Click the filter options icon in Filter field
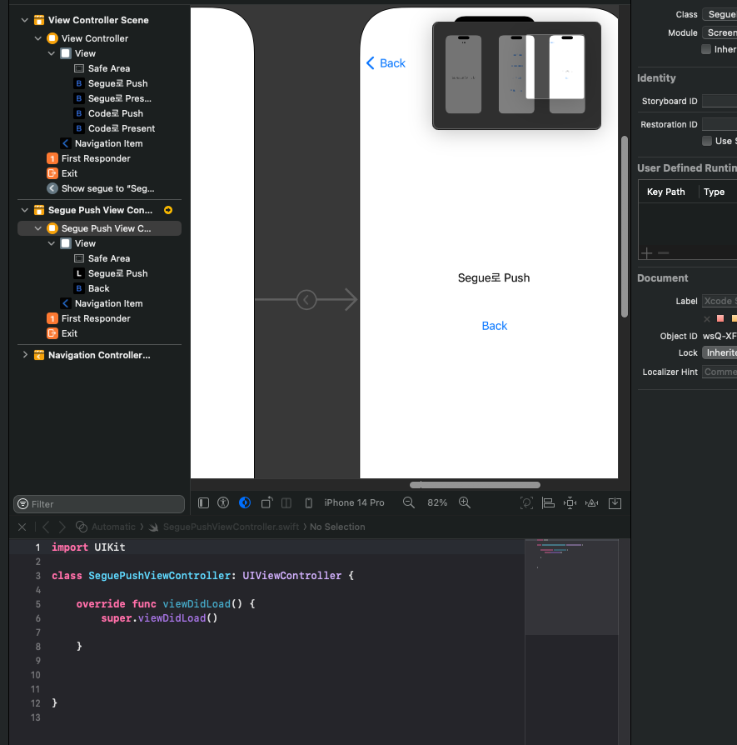 22,504
